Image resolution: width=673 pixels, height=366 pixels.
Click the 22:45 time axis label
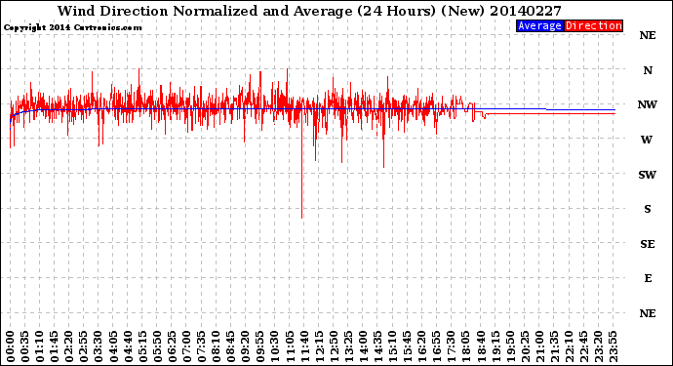583,346
